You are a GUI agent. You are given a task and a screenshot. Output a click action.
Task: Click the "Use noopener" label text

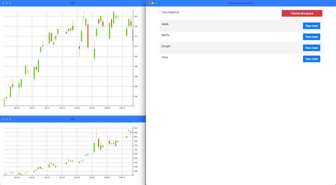point(170,12)
